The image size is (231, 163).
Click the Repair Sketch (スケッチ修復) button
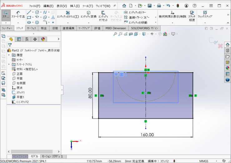click(x=192, y=14)
